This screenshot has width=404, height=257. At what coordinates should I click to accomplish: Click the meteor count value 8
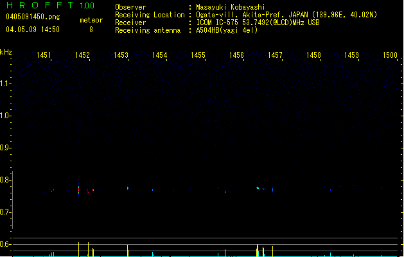(91, 30)
